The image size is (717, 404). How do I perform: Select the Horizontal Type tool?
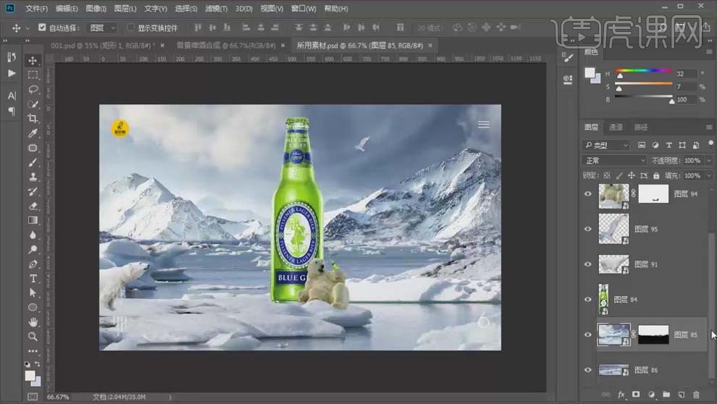coord(33,279)
